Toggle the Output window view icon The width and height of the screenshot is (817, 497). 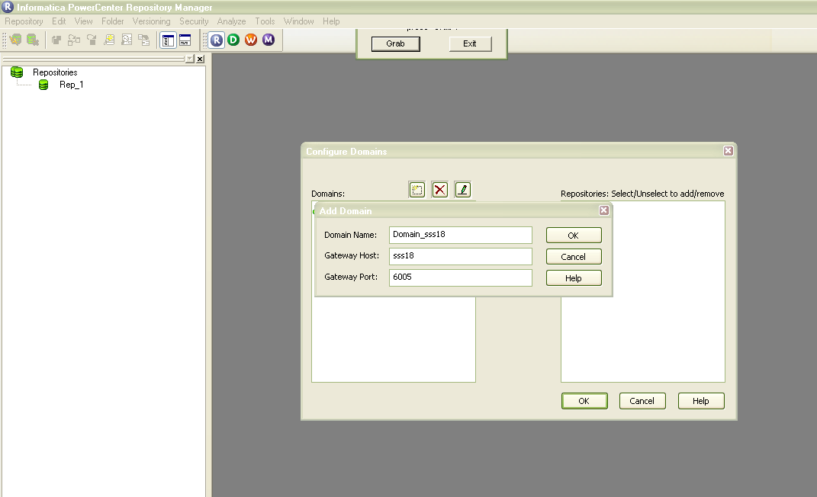pos(185,40)
